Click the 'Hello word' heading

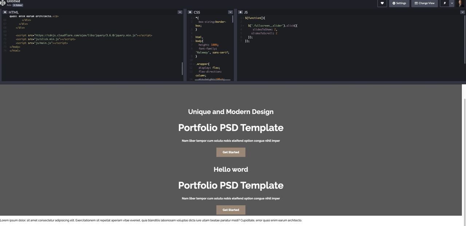pos(231,170)
